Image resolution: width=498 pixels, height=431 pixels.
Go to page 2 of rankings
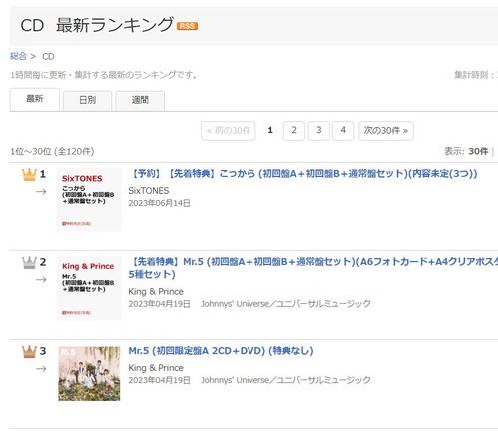click(x=294, y=131)
